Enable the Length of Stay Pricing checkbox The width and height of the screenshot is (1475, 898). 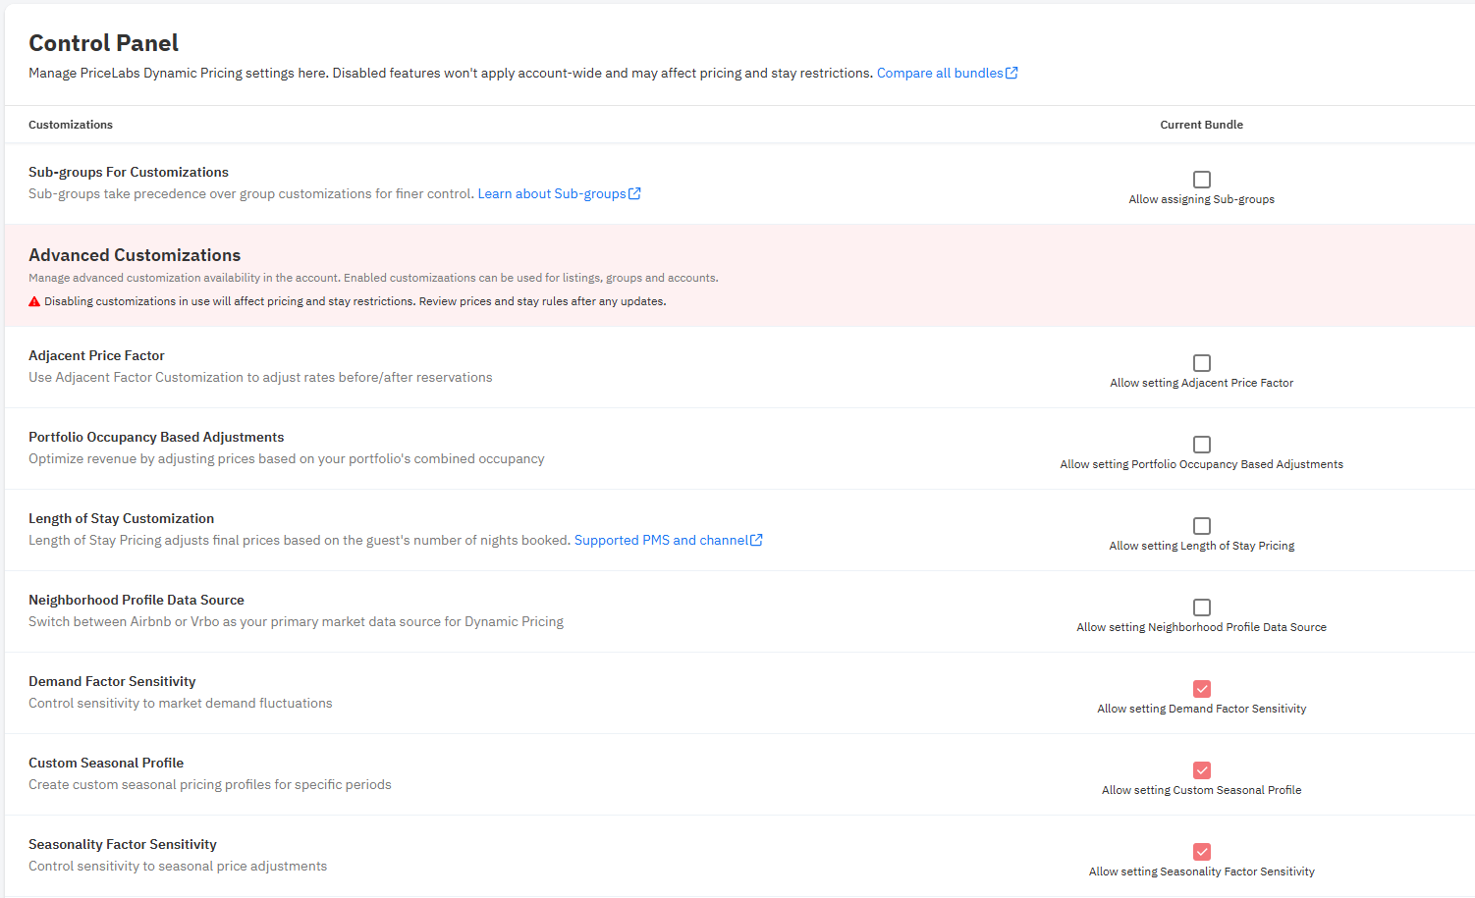coord(1201,526)
